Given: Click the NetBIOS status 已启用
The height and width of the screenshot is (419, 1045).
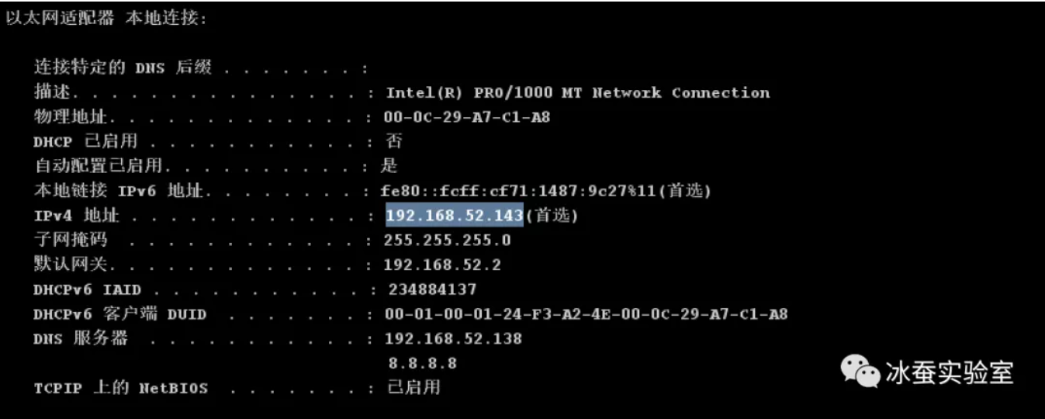Looking at the screenshot, I should tap(414, 387).
